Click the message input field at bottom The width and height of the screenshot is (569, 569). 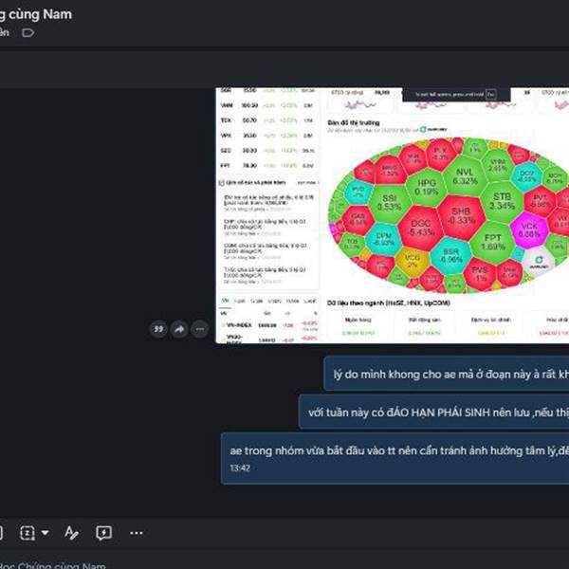pos(284,563)
